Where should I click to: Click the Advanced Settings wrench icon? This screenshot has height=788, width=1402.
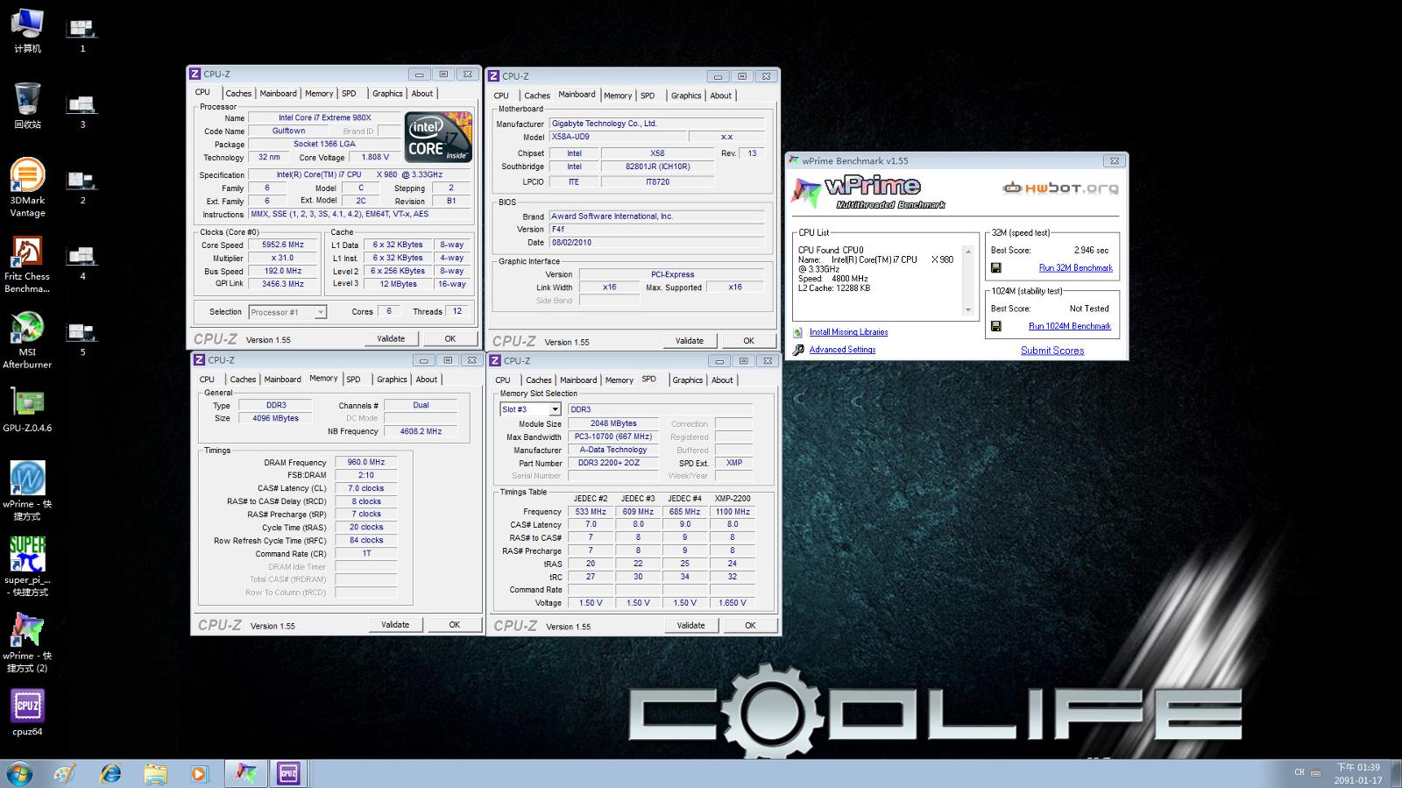click(x=798, y=350)
